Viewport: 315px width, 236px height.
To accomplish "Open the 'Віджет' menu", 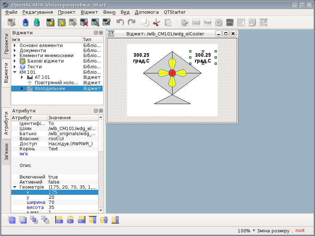I will coord(89,12).
